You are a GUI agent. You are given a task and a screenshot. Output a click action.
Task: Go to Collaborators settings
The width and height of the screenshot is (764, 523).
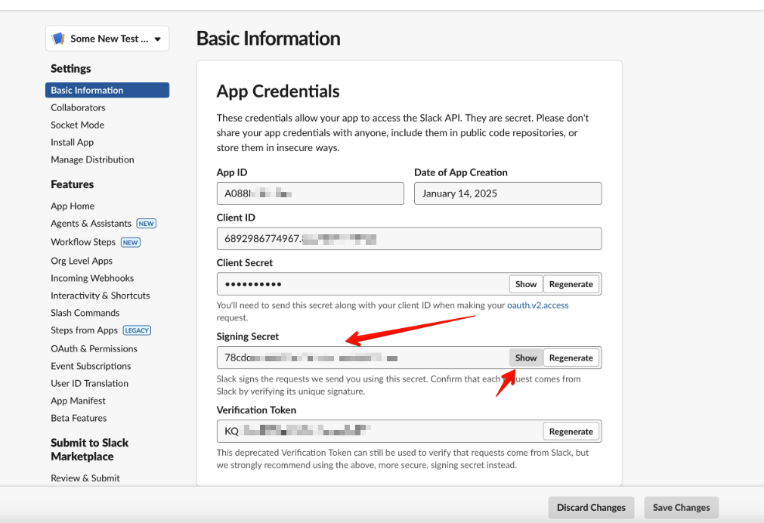point(78,107)
